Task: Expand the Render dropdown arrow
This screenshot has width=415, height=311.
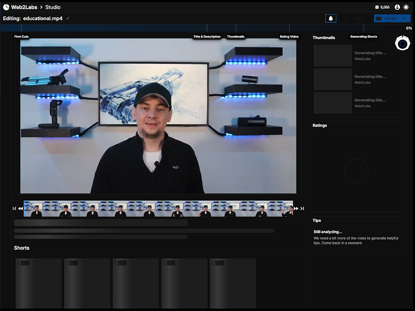Action: click(404, 19)
